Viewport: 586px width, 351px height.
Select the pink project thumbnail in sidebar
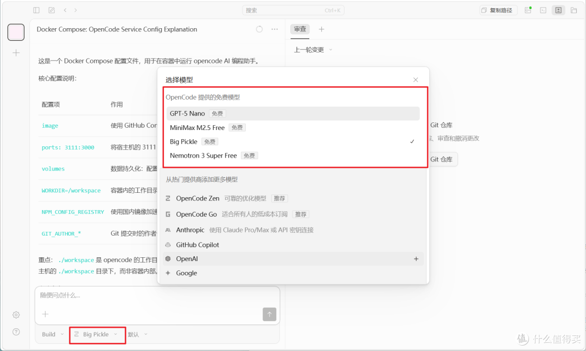(16, 32)
